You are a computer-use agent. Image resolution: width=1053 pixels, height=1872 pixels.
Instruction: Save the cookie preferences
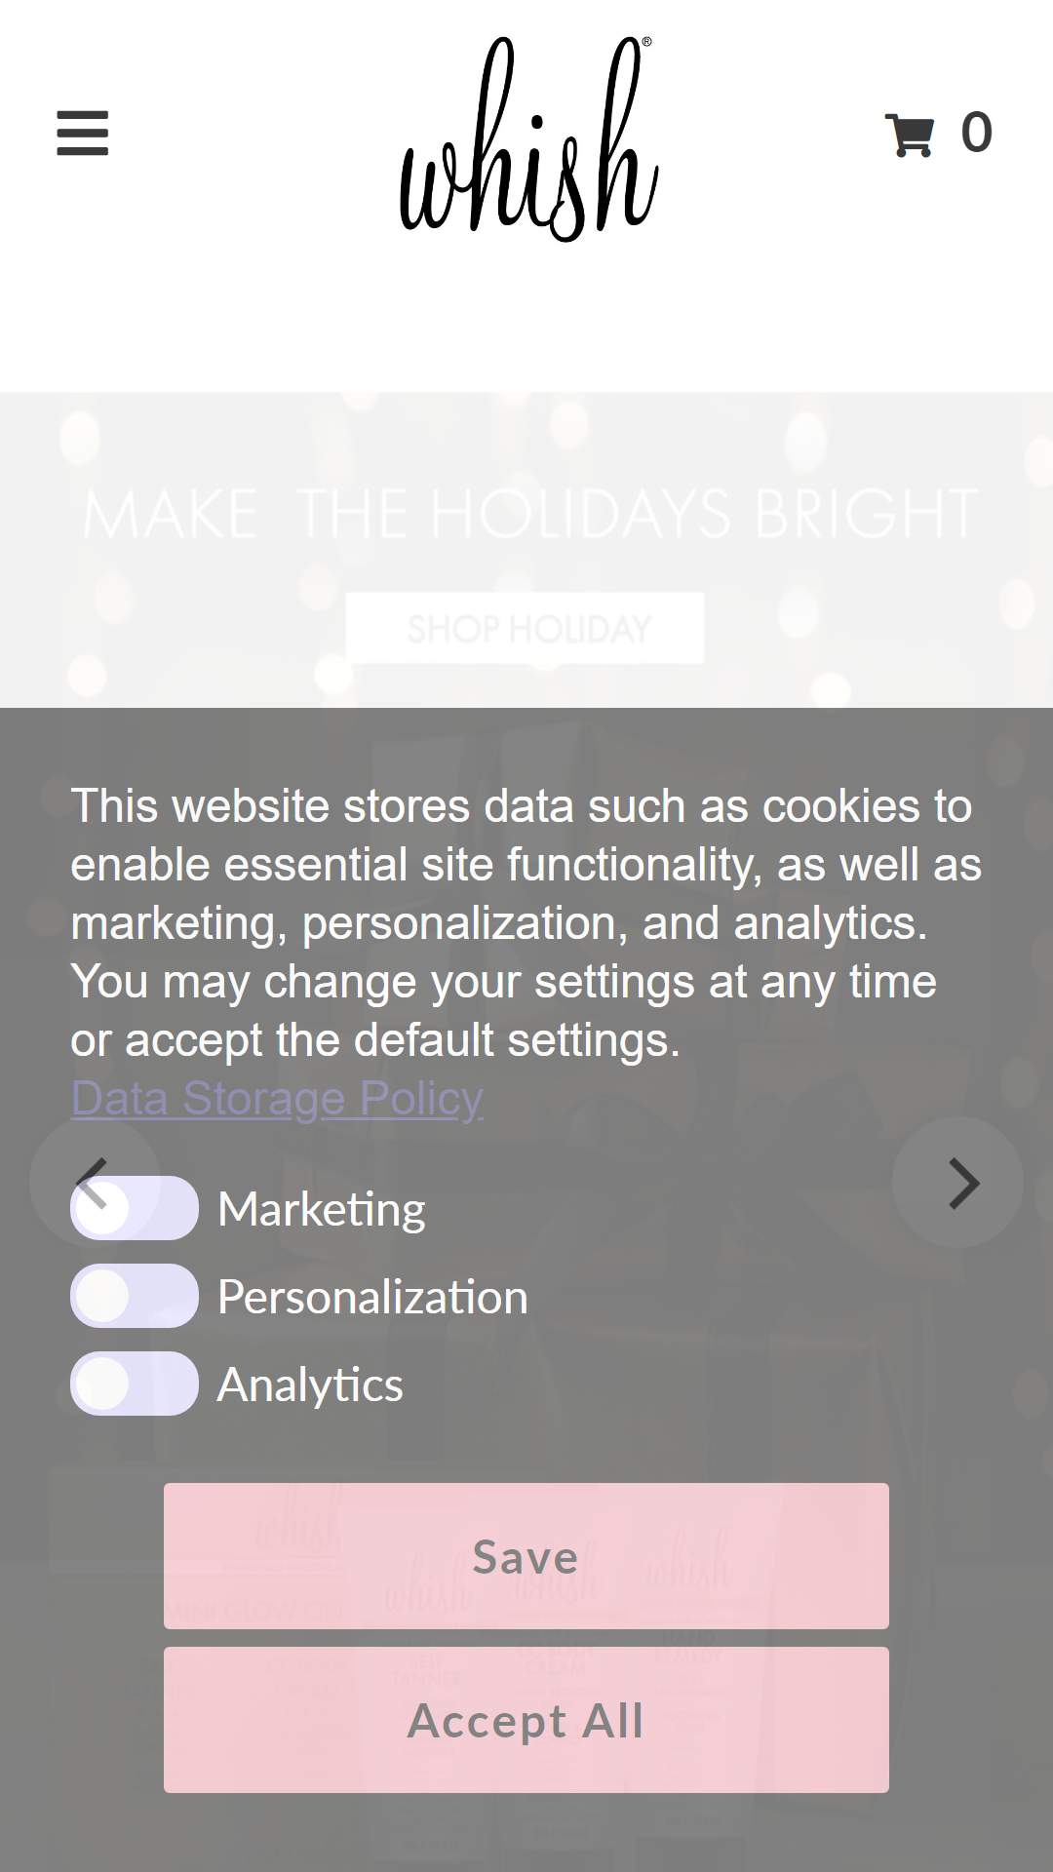[x=526, y=1556]
